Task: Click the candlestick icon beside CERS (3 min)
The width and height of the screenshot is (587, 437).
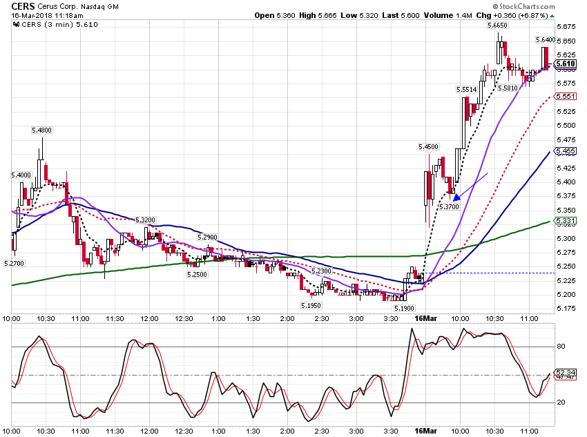Action: coord(16,24)
